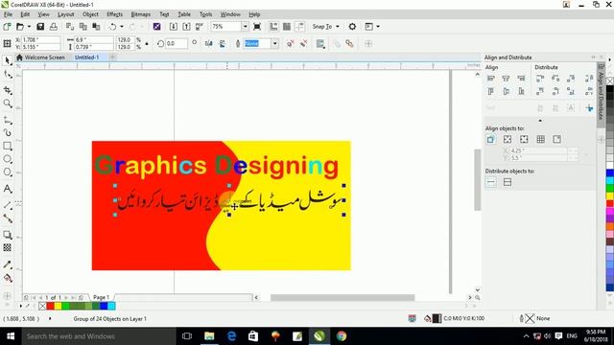Select the Color Eyedropper tool
The image size is (614, 345).
coord(8,264)
